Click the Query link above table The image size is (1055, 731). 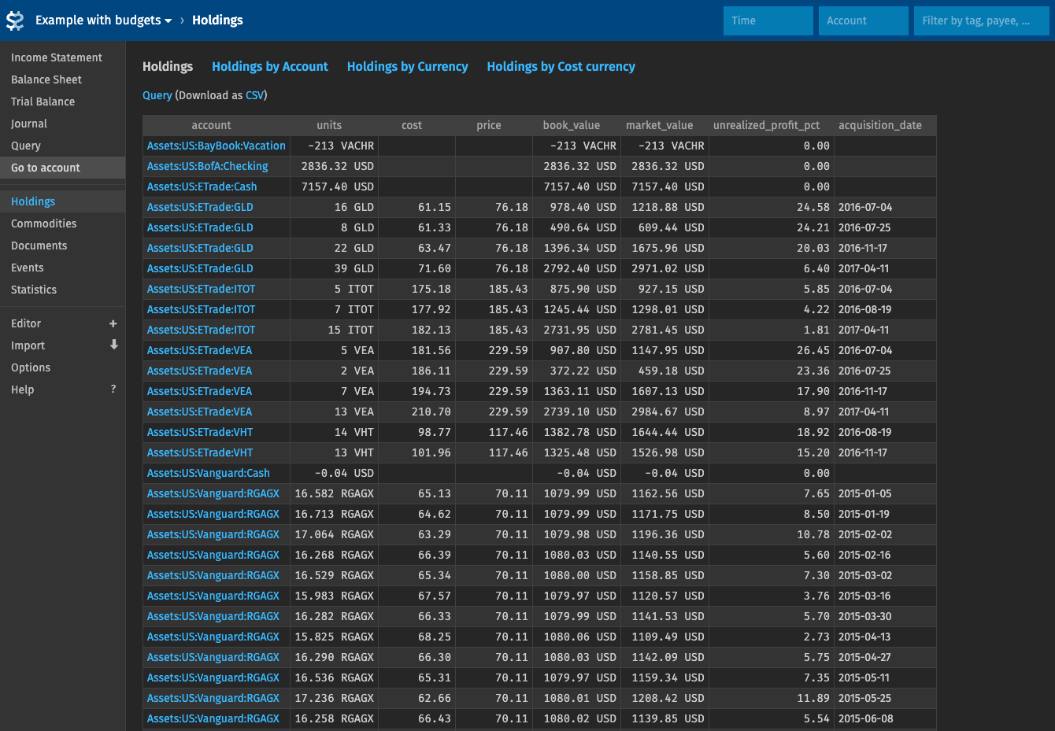[157, 95]
